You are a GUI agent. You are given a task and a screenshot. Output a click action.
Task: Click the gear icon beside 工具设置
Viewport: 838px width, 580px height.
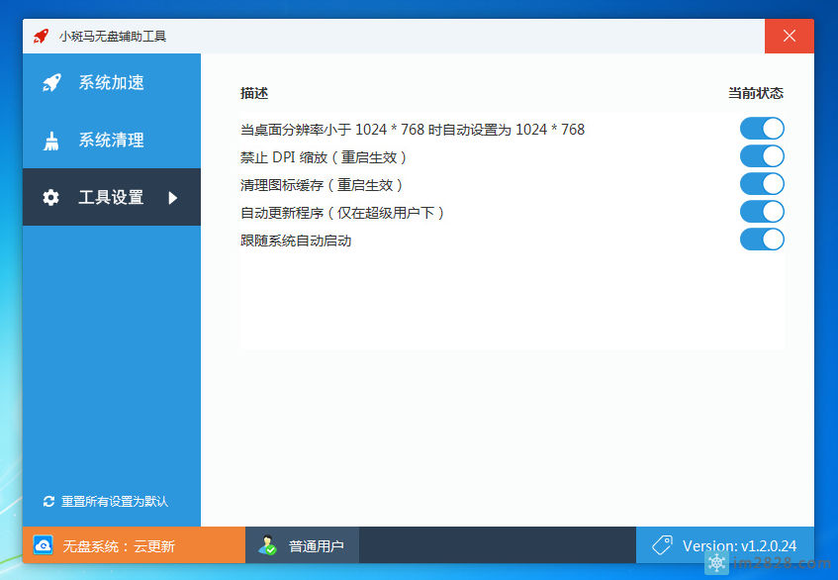[x=51, y=196]
